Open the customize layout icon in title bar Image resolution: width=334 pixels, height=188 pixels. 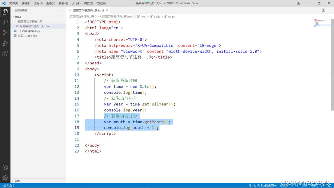point(299,3)
